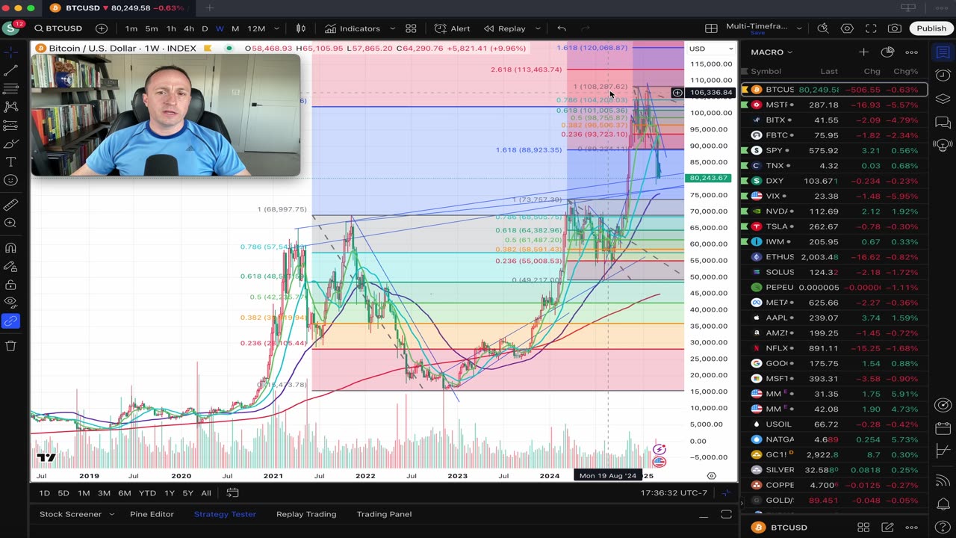Image resolution: width=956 pixels, height=538 pixels.
Task: Switch to 5m timeframe
Action: (x=152, y=28)
